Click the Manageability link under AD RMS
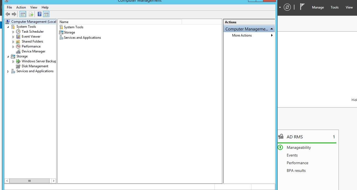Image resolution: width=357 pixels, height=190 pixels. (x=299, y=147)
